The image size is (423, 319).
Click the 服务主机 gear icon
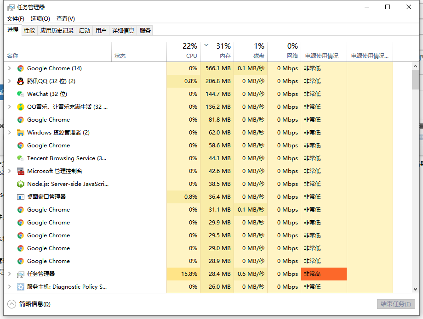tap(20, 287)
